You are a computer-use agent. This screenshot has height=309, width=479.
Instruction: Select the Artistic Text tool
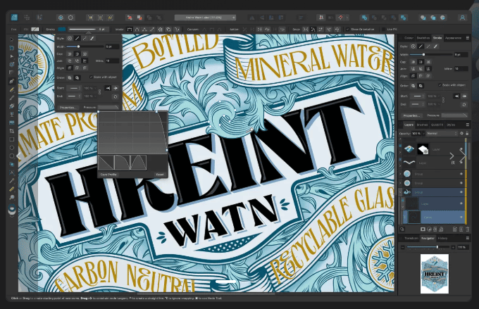tap(11, 172)
